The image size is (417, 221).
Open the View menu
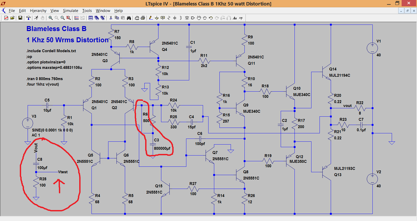click(54, 11)
